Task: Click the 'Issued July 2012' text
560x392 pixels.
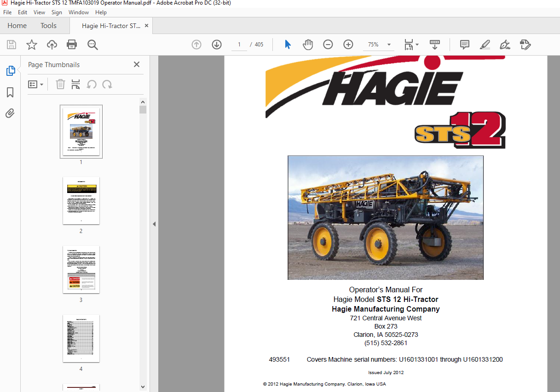Action: 386,372
